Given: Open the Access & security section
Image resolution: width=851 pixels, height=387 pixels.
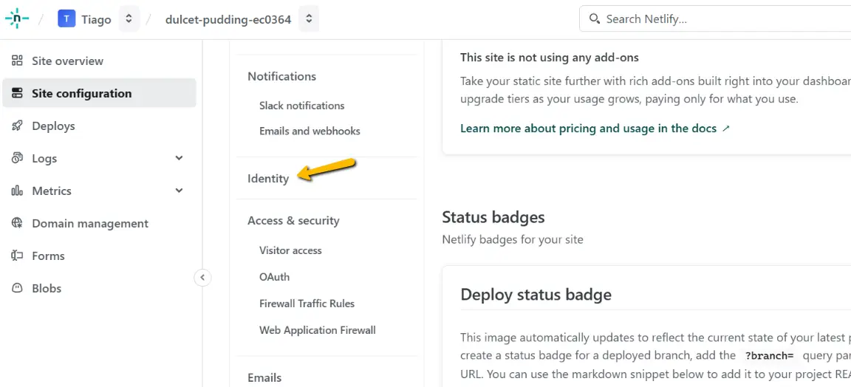Looking at the screenshot, I should 293,221.
